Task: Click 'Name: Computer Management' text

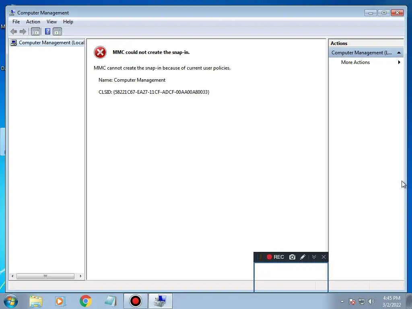Action: click(x=132, y=80)
